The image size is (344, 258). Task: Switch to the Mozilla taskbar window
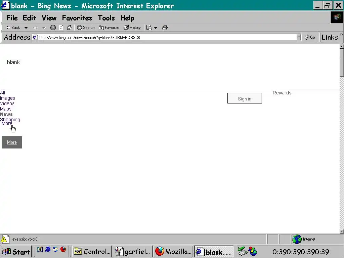173,251
